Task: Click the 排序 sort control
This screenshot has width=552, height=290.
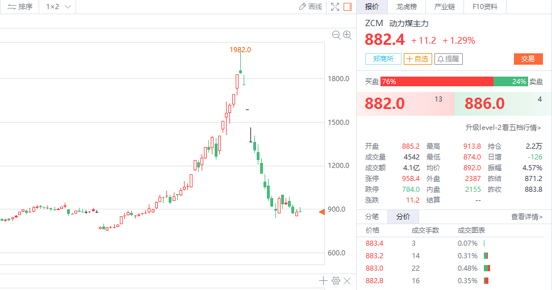Action: pos(20,7)
